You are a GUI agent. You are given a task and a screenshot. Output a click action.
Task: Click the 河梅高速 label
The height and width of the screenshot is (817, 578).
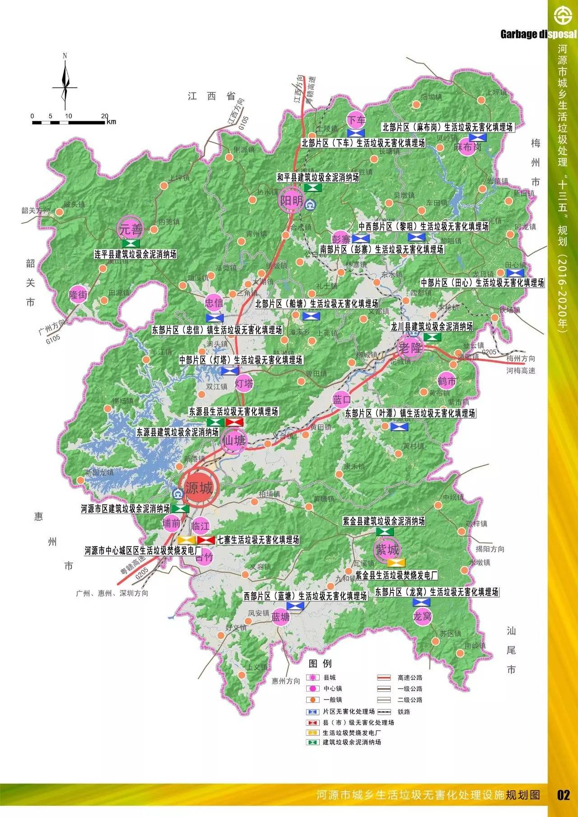click(x=521, y=370)
